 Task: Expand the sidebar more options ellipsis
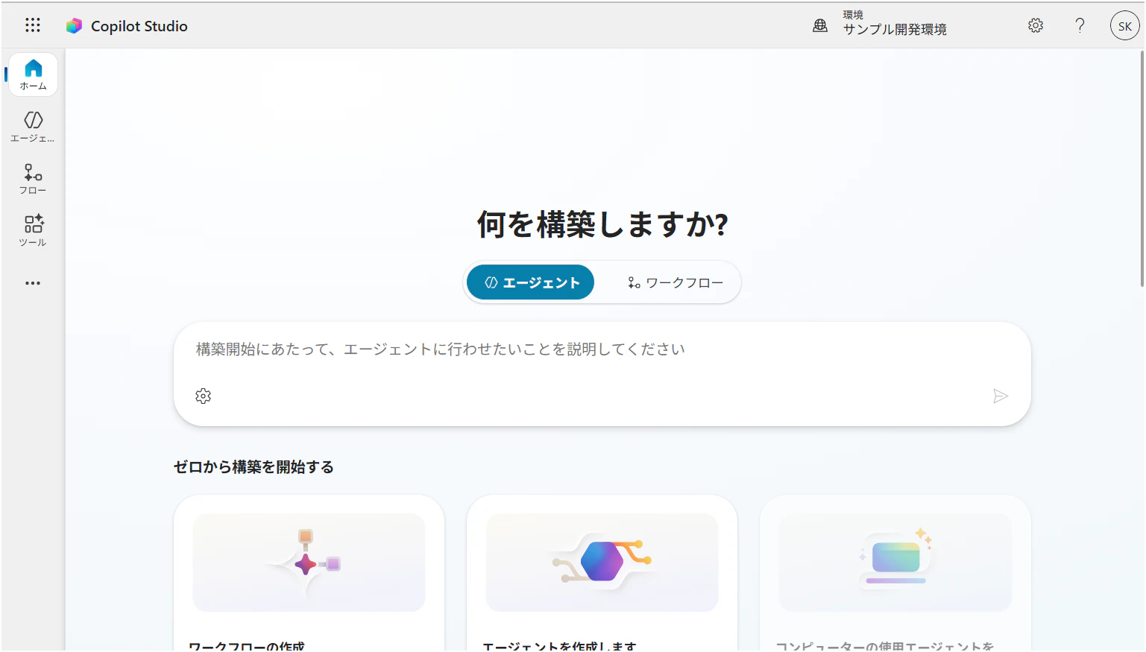coord(33,283)
